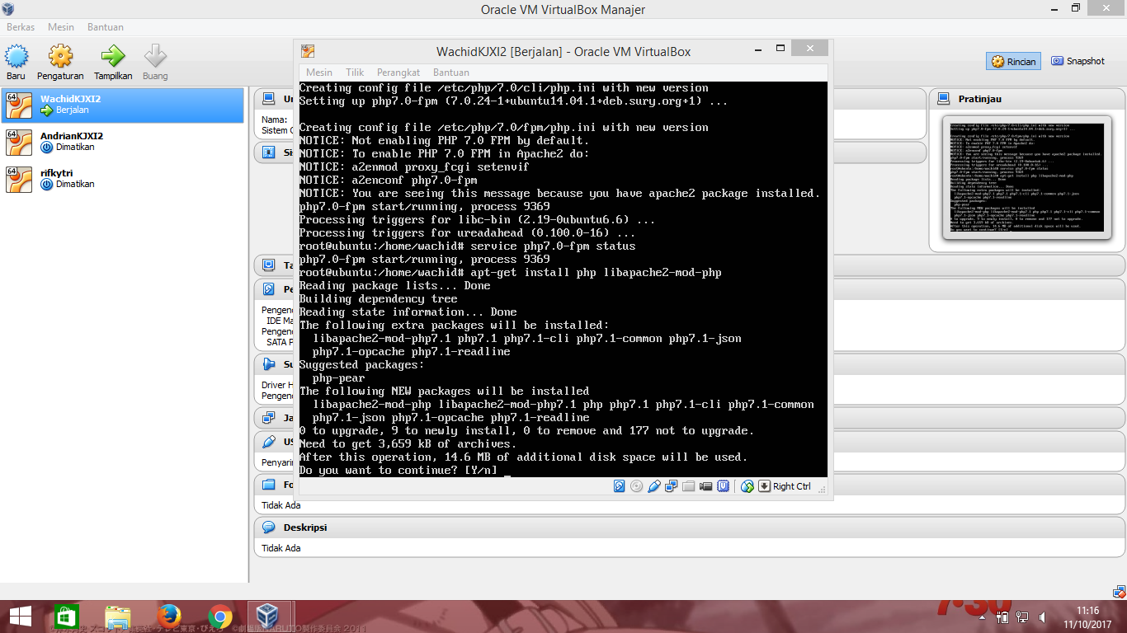The image size is (1127, 633).
Task: Click shared folders icon in VM status bar
Action: pyautogui.click(x=689, y=486)
